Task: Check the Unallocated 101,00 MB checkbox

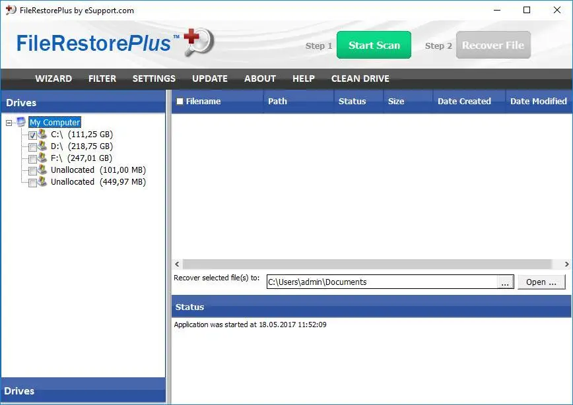Action: (32, 171)
